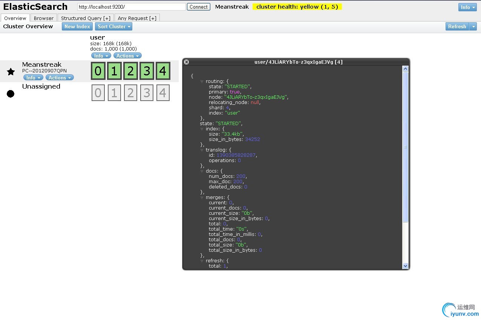The height and width of the screenshot is (320, 481).
Task: Select unassigned replica shard 4
Action: point(163,93)
